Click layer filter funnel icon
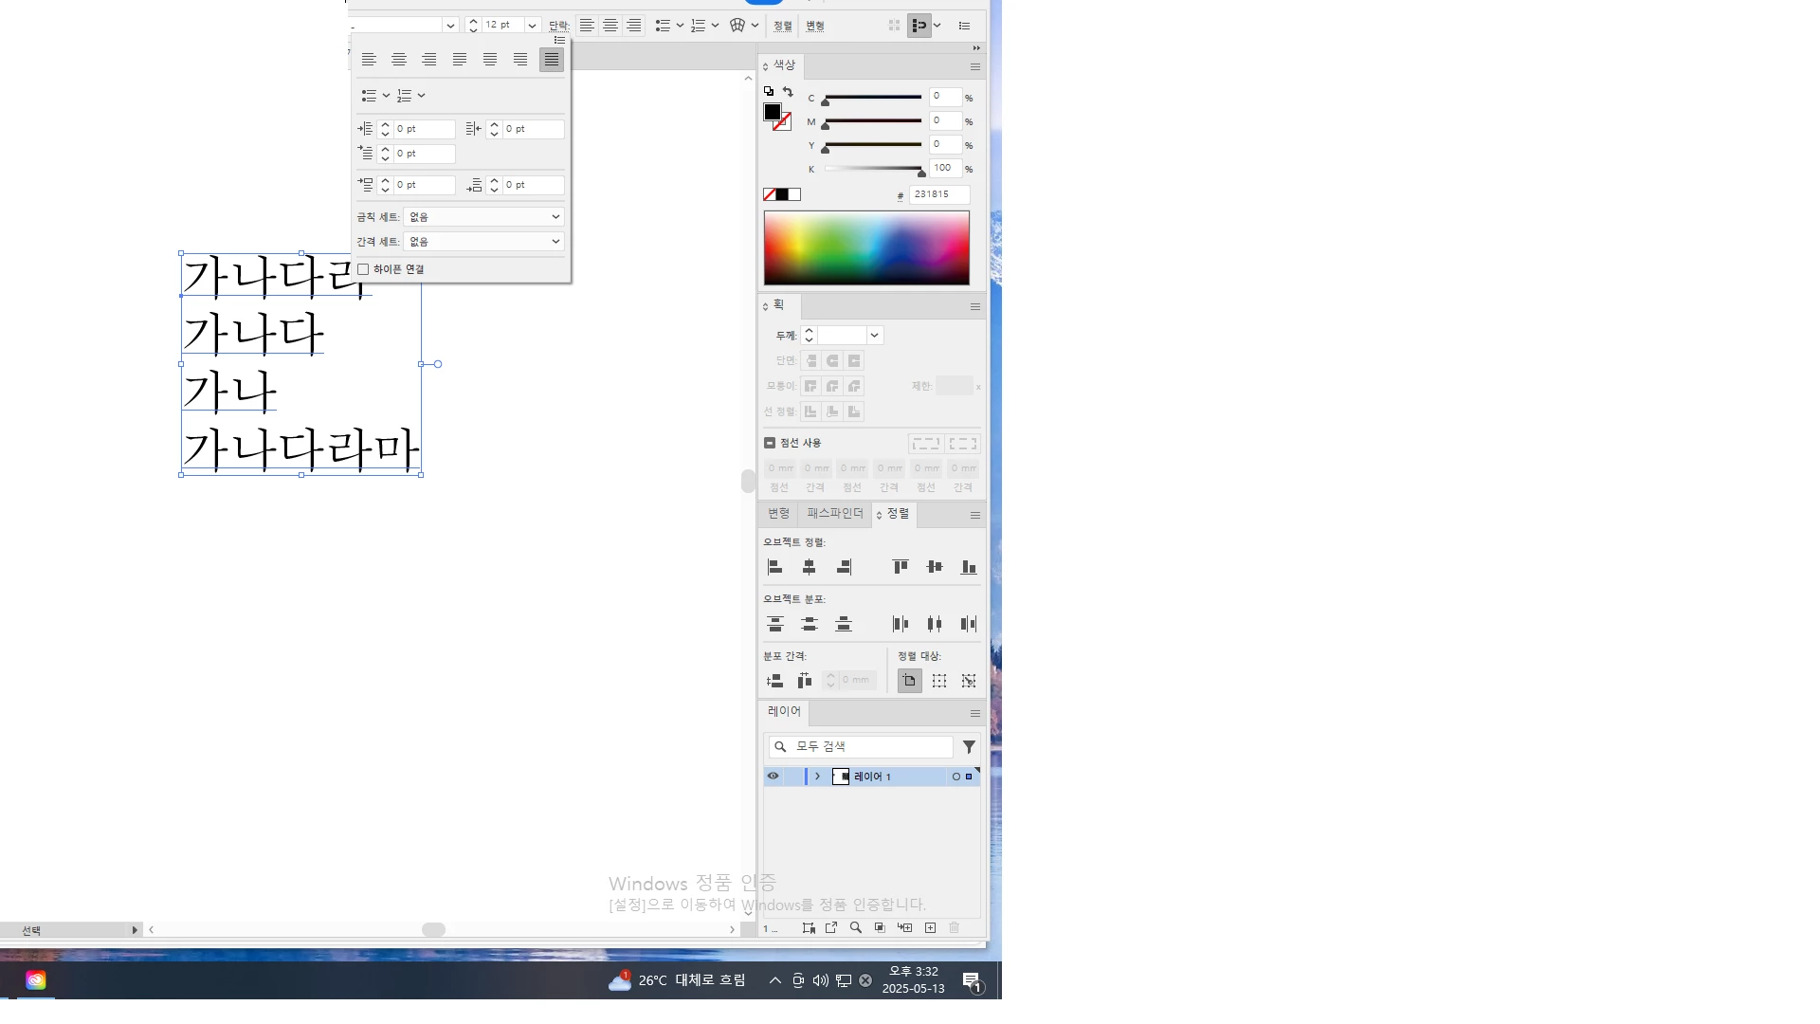This screenshot has width=1820, height=1024. [x=969, y=747]
